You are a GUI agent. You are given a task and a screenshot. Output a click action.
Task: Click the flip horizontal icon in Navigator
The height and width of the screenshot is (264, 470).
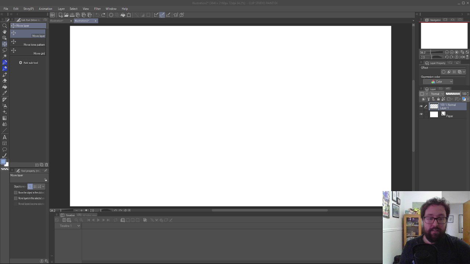[462, 57]
